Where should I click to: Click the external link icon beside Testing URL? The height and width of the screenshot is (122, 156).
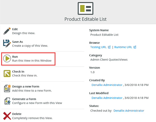[109, 47]
